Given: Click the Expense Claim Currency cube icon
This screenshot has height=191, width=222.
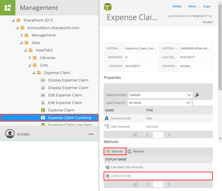Looking at the screenshot, I should pyautogui.click(x=43, y=118).
